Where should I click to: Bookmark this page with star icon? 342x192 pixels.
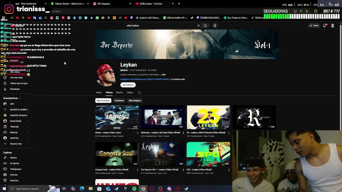[x=307, y=11]
